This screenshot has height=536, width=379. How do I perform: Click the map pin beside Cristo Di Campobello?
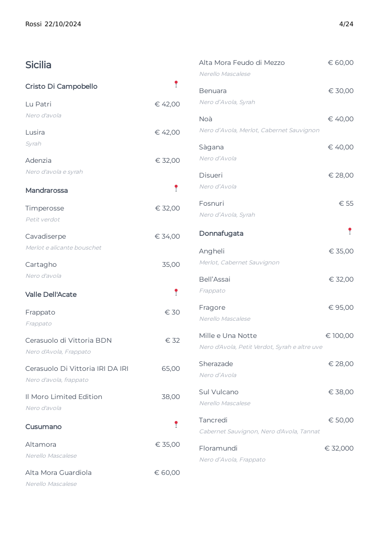176,84
